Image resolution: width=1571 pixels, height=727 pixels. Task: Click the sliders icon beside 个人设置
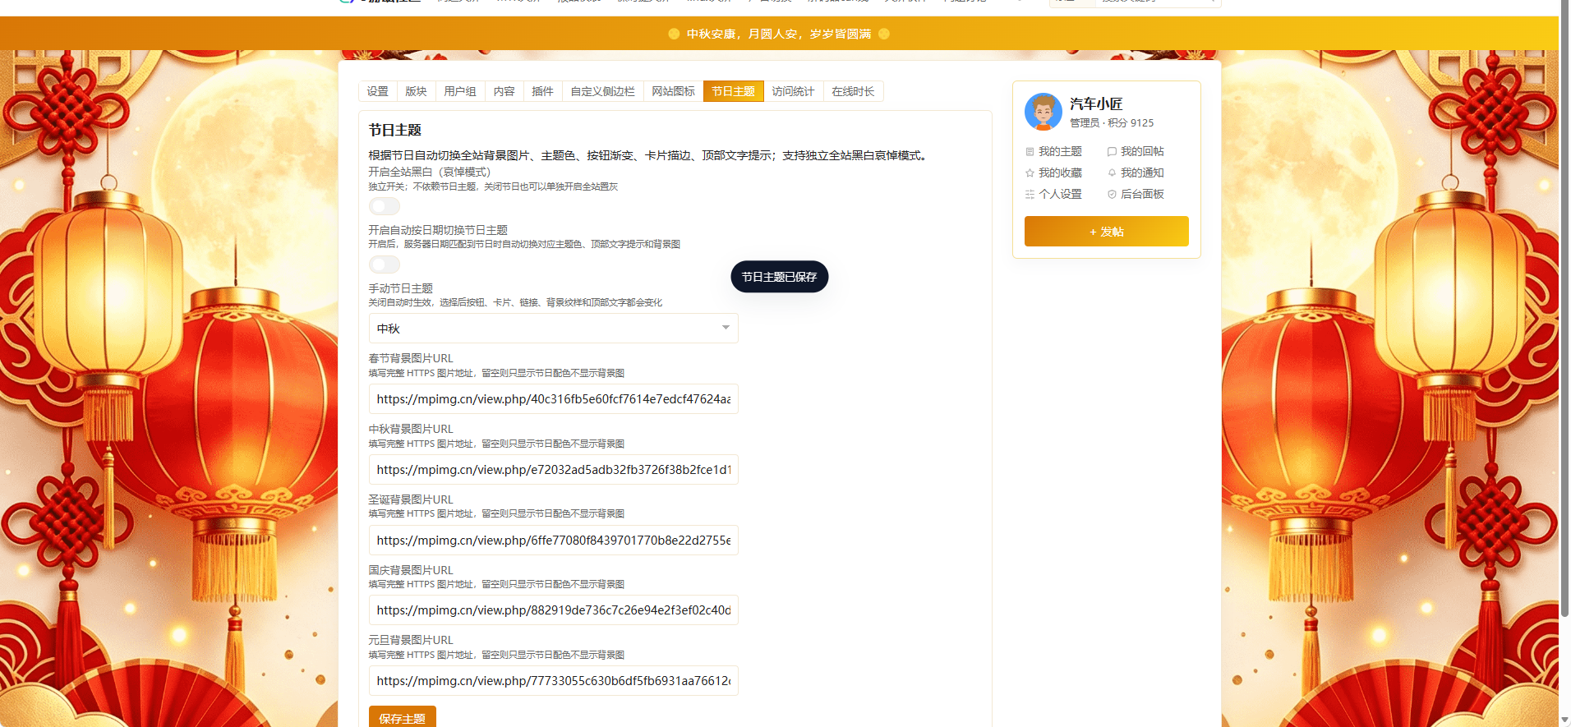click(x=1030, y=195)
